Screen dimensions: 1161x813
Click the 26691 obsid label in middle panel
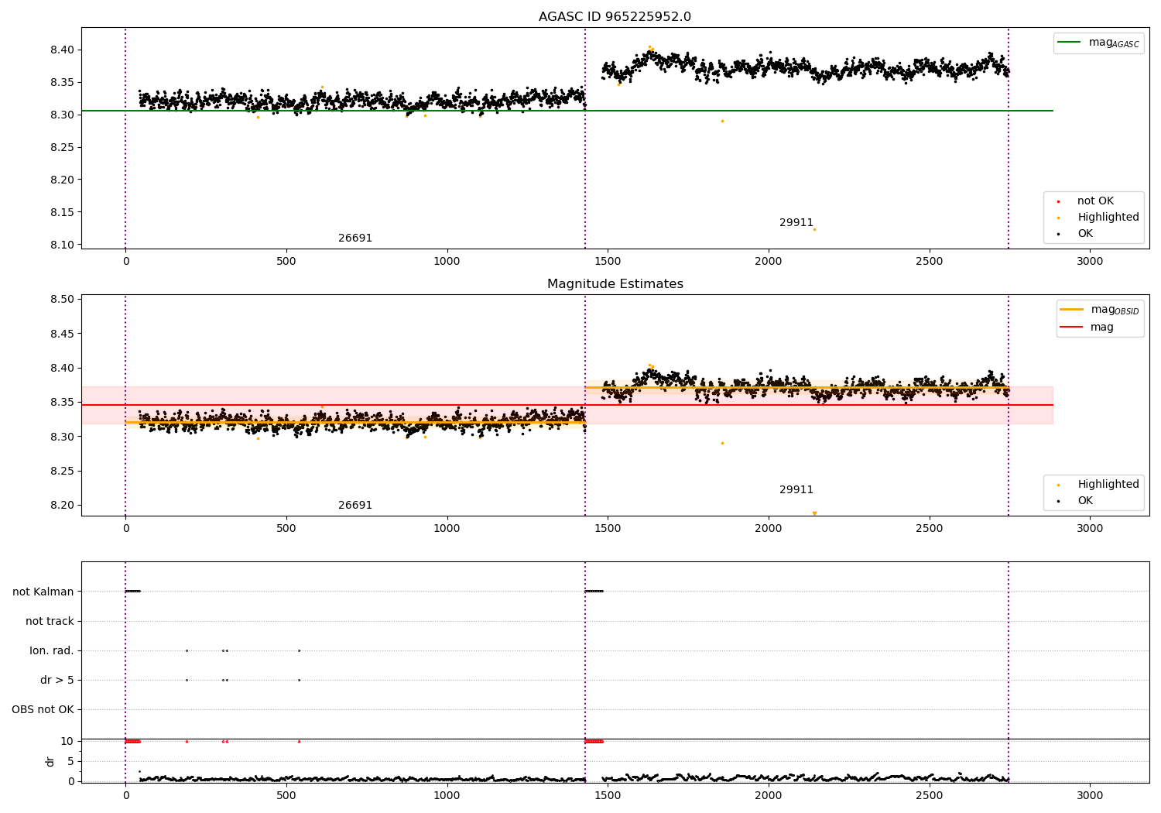tap(355, 506)
